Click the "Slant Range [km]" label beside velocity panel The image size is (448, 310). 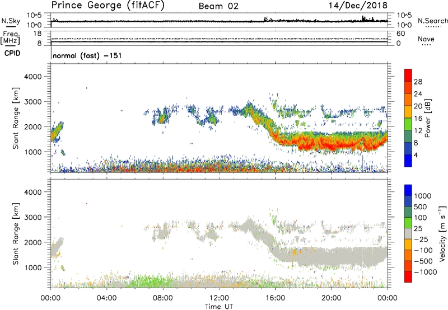pos(16,233)
